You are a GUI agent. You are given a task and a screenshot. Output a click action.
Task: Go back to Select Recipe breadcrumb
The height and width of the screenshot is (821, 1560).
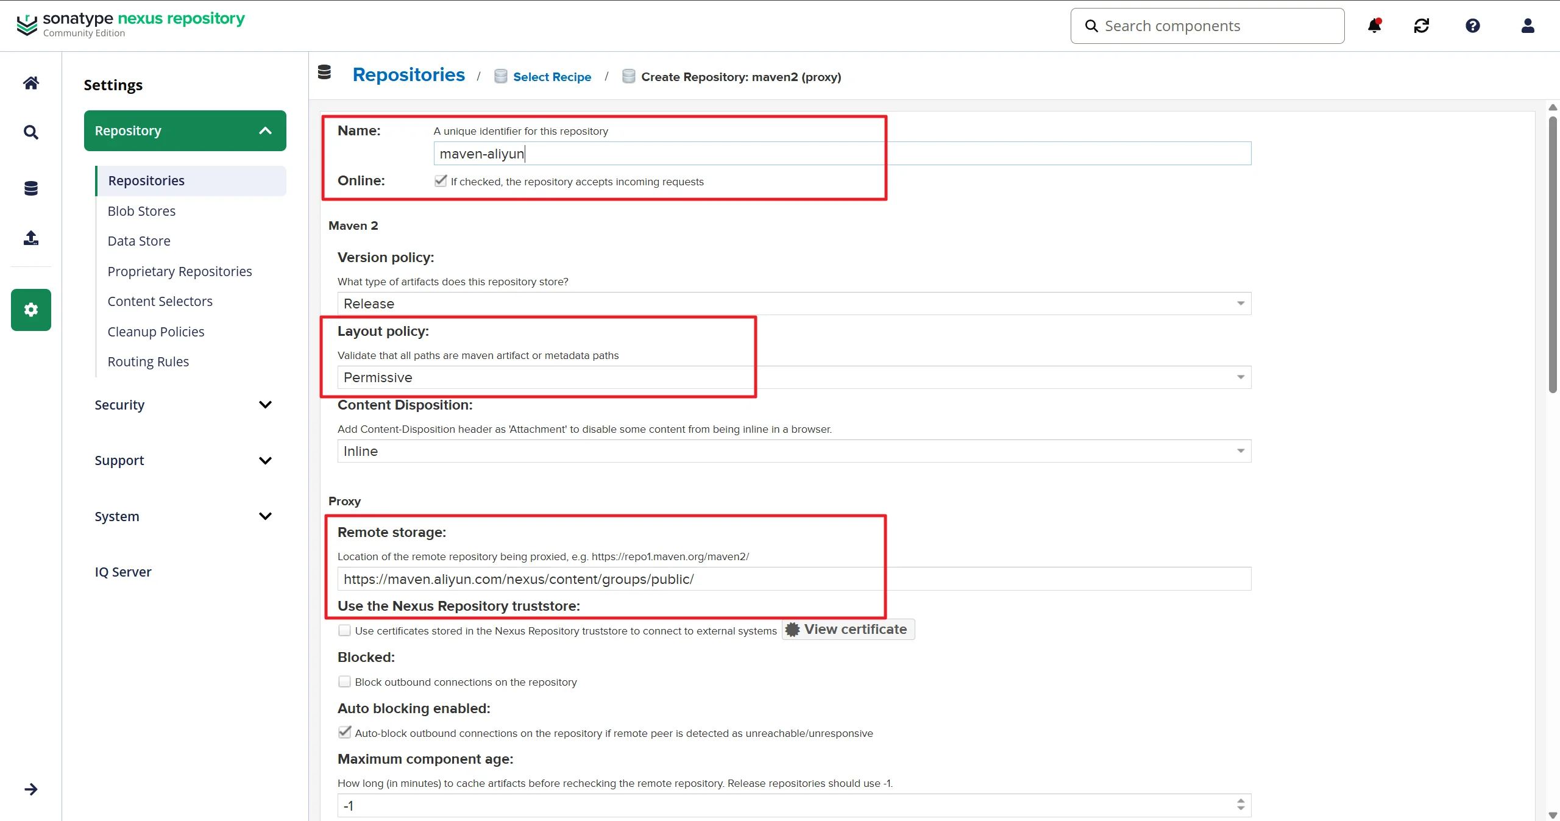(x=552, y=77)
